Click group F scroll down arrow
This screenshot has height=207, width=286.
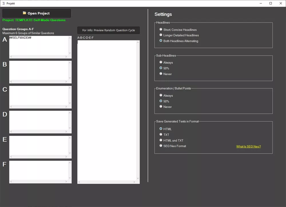70,178
